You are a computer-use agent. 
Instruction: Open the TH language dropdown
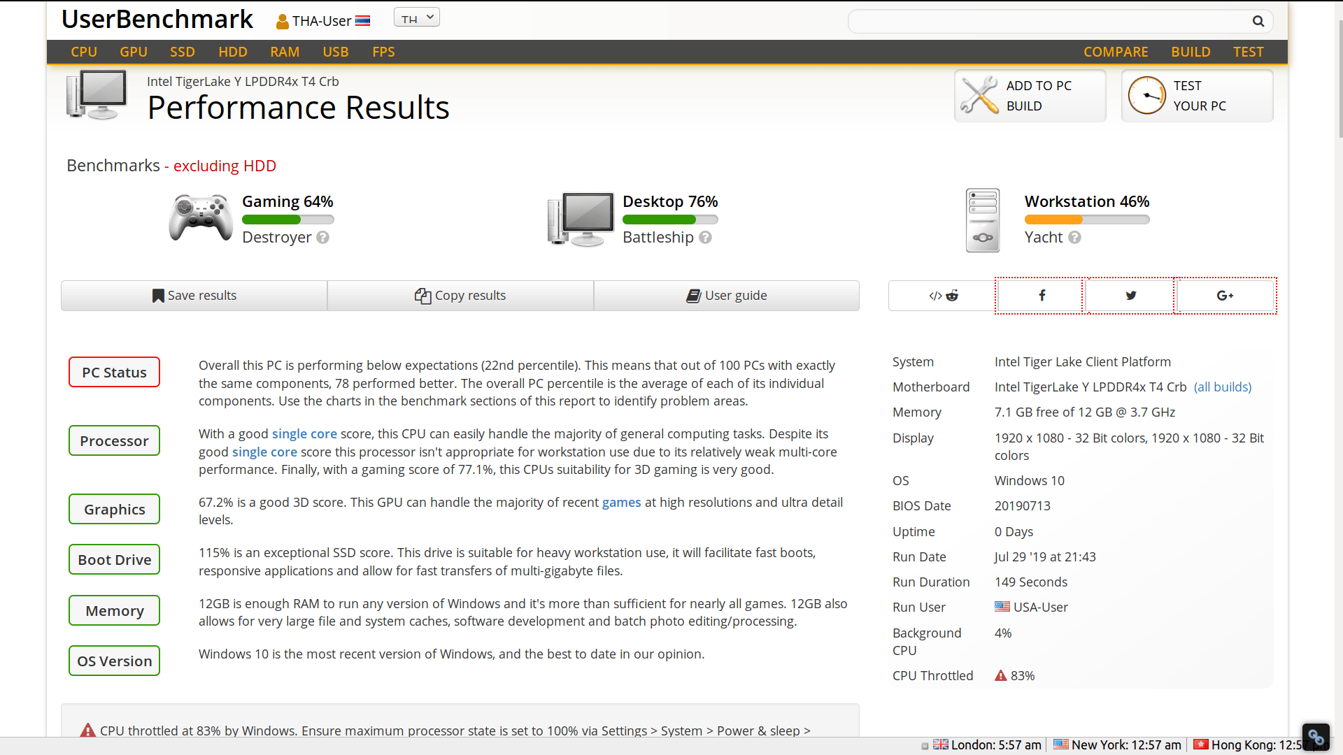tap(417, 18)
